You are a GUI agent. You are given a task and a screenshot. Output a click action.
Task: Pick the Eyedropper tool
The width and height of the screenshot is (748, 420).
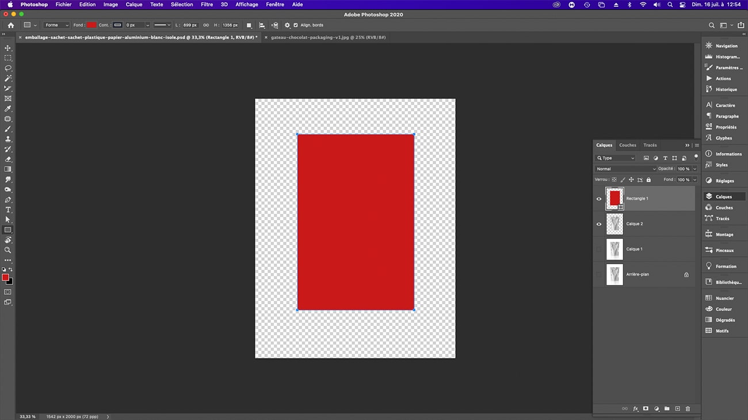[8, 109]
